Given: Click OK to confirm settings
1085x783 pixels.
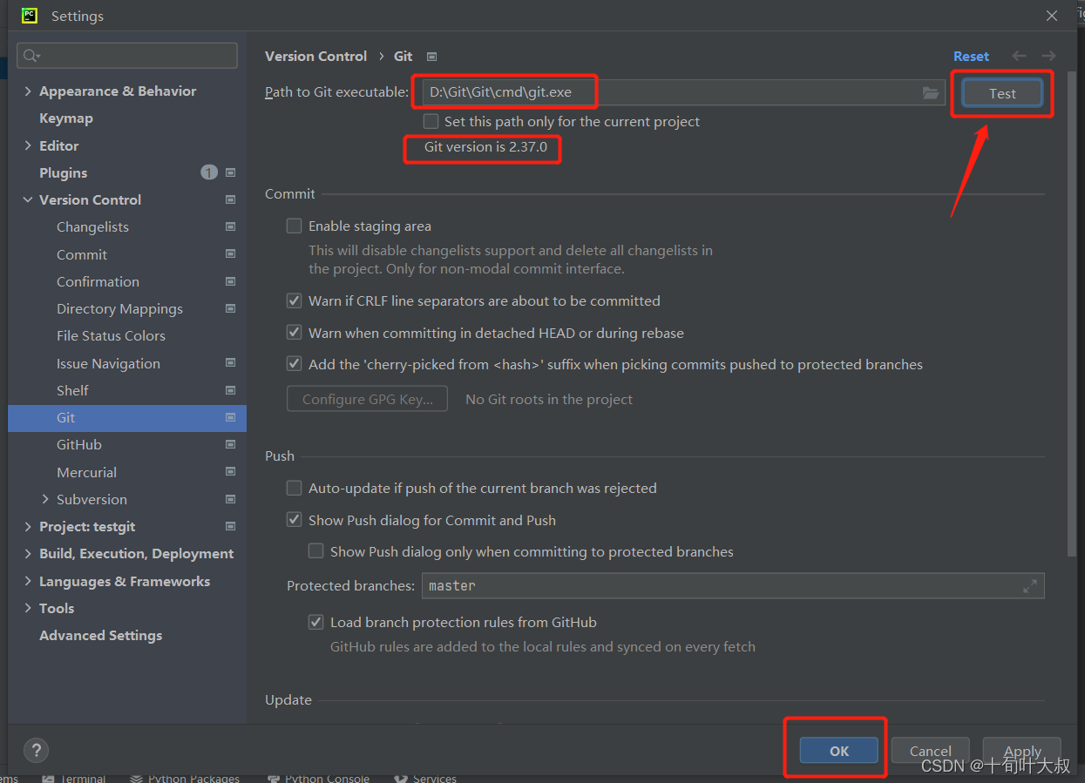Looking at the screenshot, I should point(839,751).
